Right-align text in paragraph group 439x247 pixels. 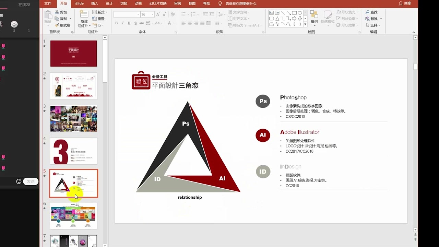point(196,23)
